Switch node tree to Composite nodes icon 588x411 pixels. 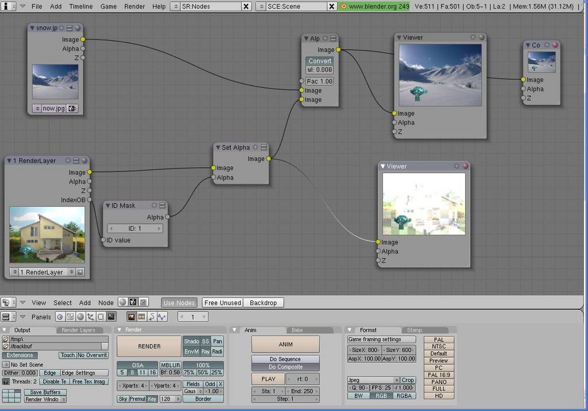pos(133,302)
